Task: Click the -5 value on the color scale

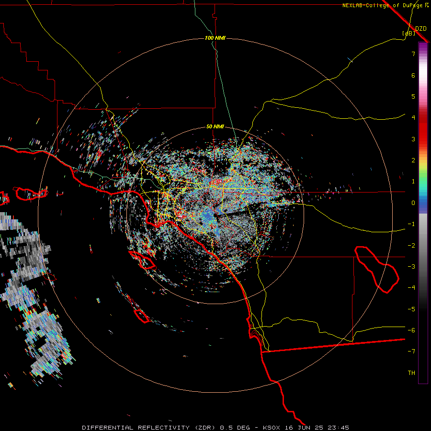Action: (411, 309)
